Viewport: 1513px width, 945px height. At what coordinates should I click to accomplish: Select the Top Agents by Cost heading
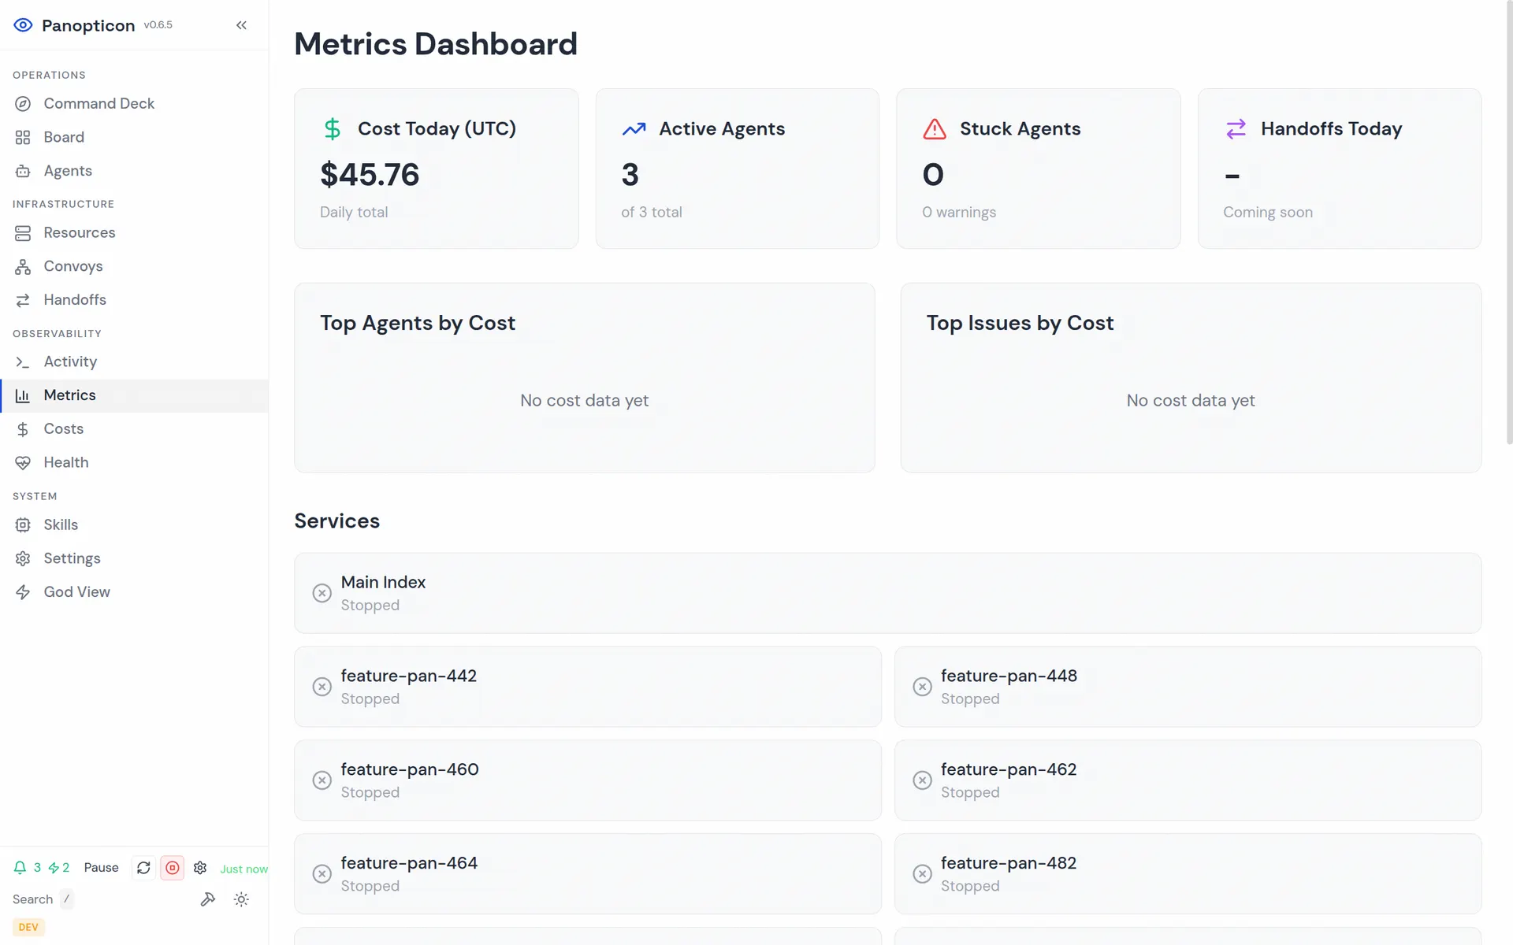[418, 323]
